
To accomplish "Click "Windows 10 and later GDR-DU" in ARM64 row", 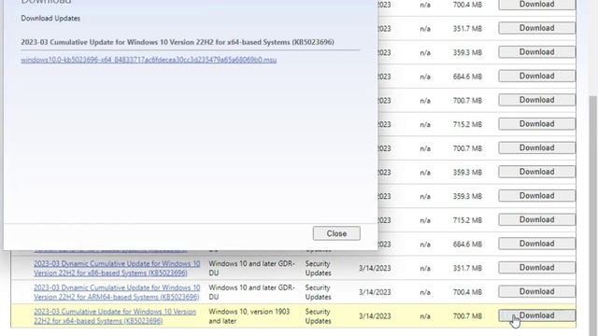I will coord(251,292).
